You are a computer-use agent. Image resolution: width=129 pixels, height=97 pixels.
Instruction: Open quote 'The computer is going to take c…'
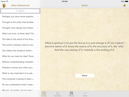click(20, 79)
